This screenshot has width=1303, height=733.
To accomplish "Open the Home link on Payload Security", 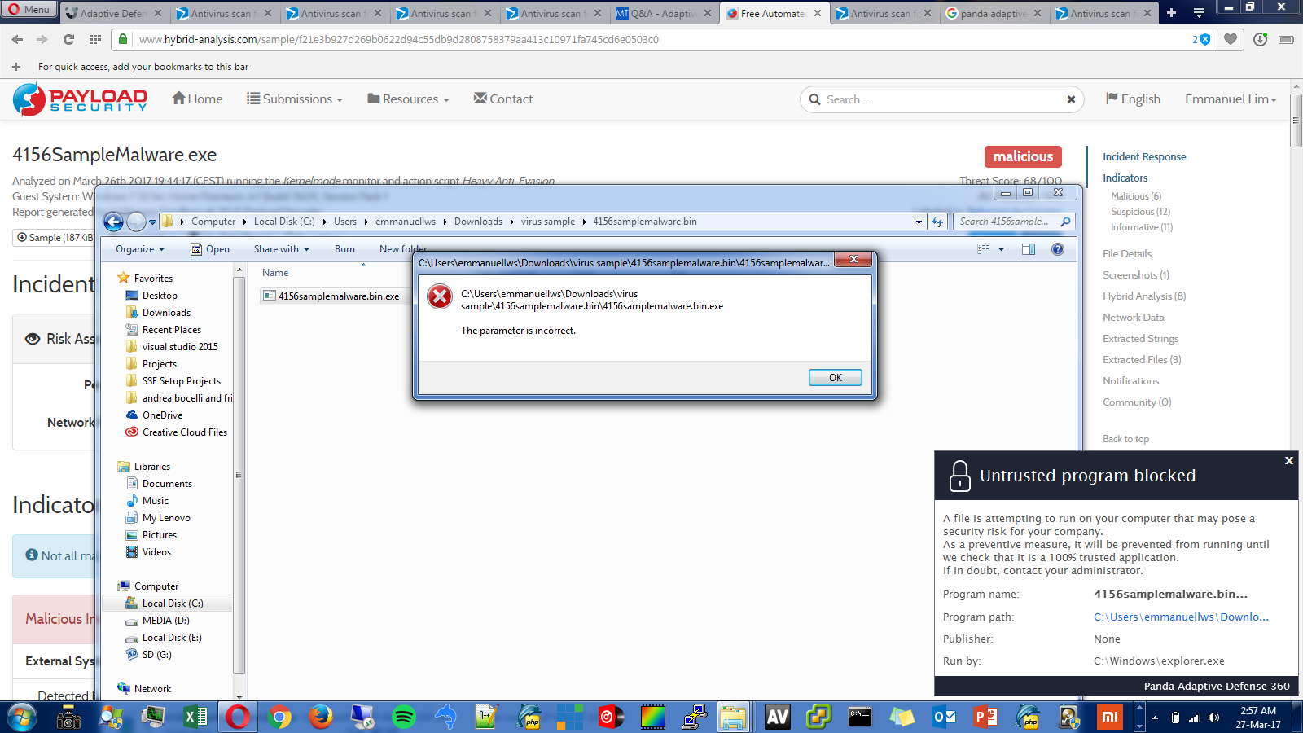I will (x=197, y=99).
